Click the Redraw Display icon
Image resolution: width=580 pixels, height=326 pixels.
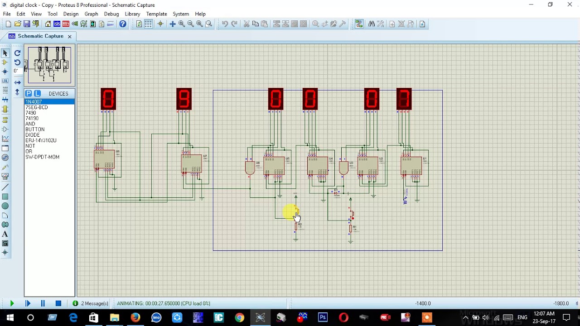pos(139,24)
